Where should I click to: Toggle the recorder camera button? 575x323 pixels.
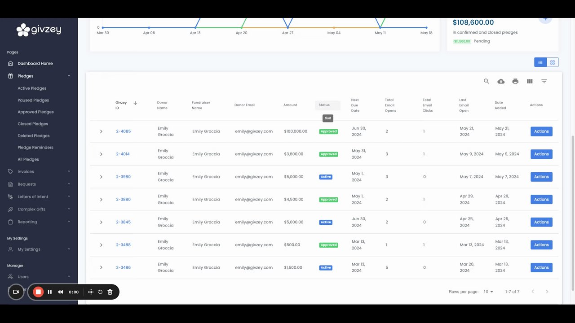(x=16, y=292)
